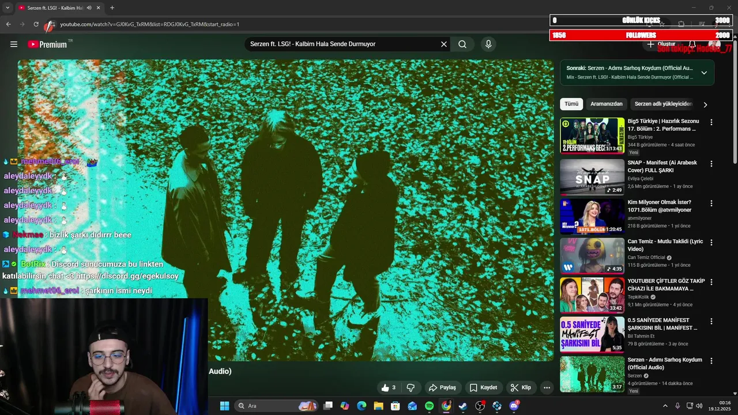This screenshot has width=738, height=415.
Task: Expand the Mix playlist panel chevron
Action: point(704,73)
